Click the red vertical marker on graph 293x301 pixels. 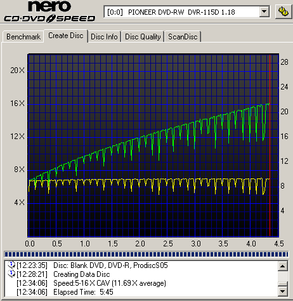pos(270,145)
